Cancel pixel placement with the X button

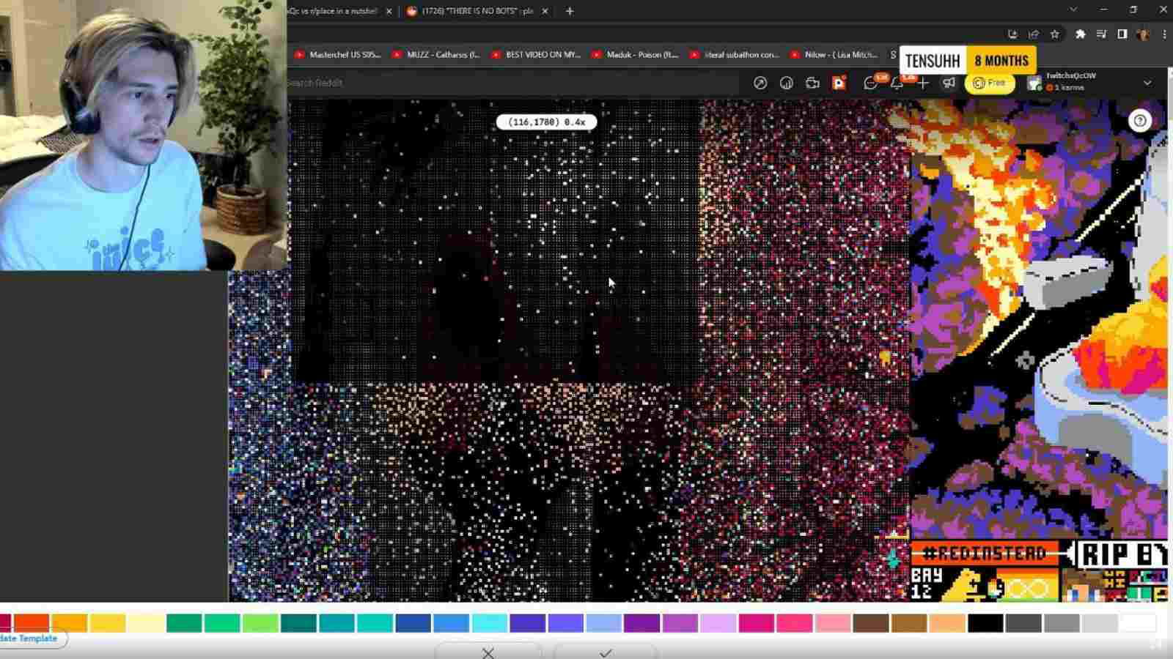488,651
